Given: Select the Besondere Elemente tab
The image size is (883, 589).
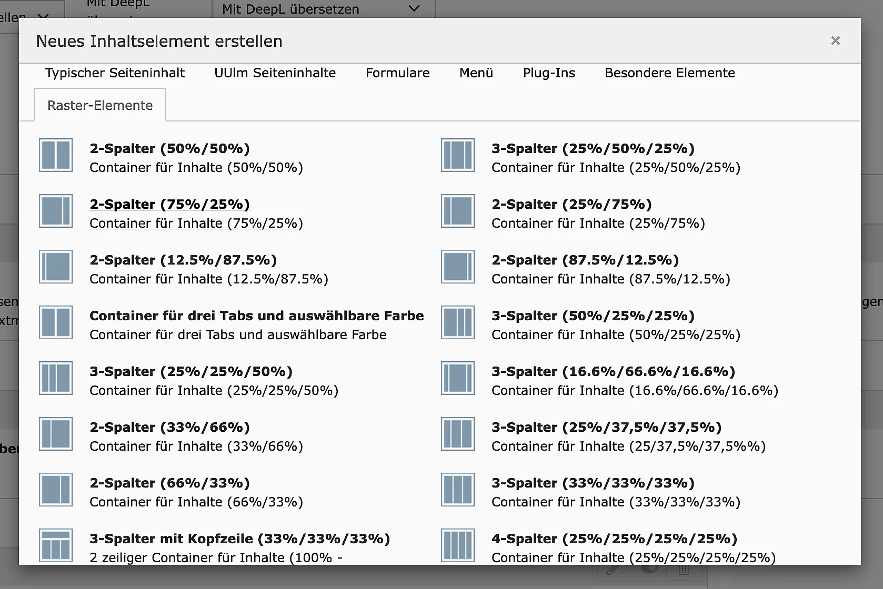Looking at the screenshot, I should [669, 73].
